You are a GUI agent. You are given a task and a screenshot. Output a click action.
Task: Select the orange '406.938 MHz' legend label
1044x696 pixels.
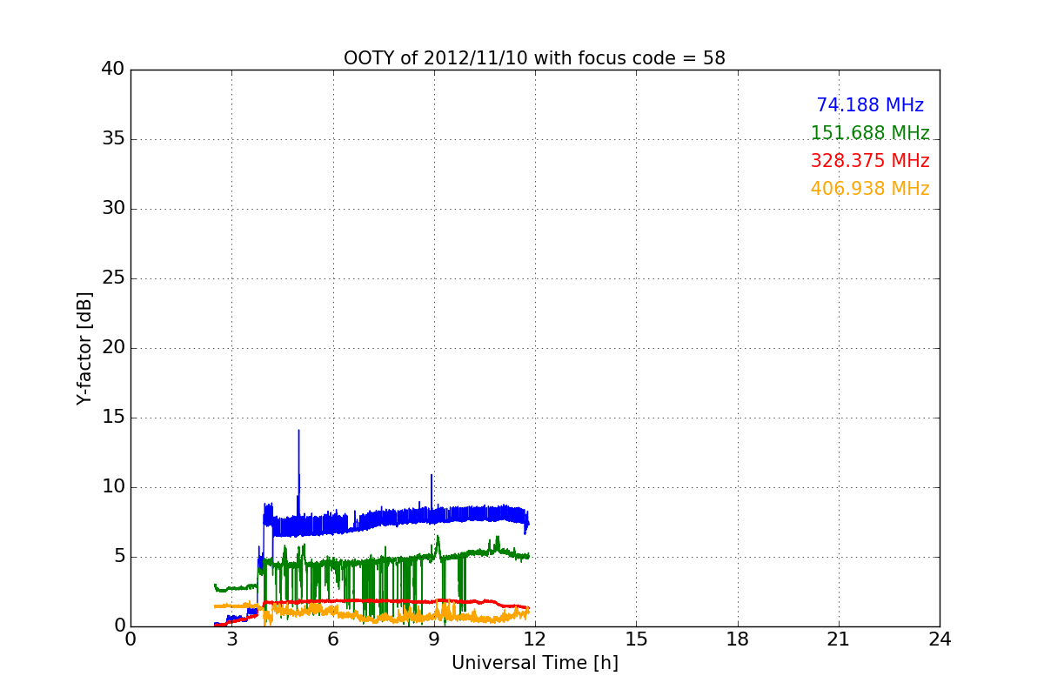(x=870, y=189)
